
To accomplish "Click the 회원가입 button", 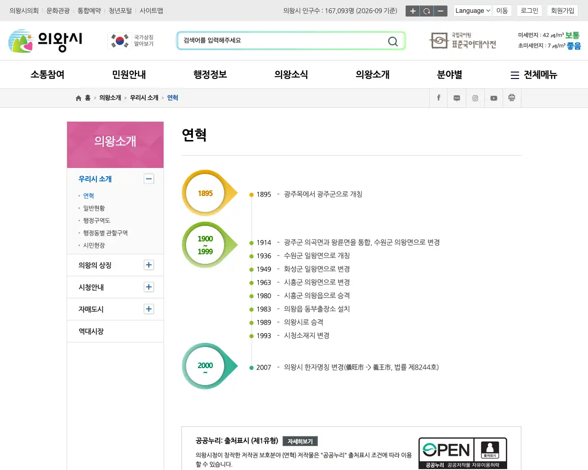I will click(x=563, y=11).
